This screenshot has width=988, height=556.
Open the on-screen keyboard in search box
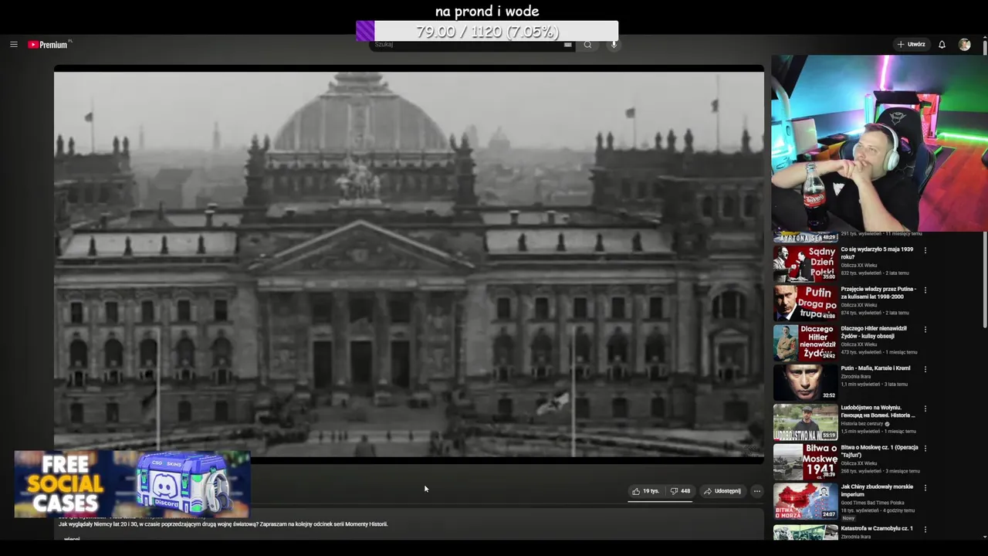[x=568, y=45]
